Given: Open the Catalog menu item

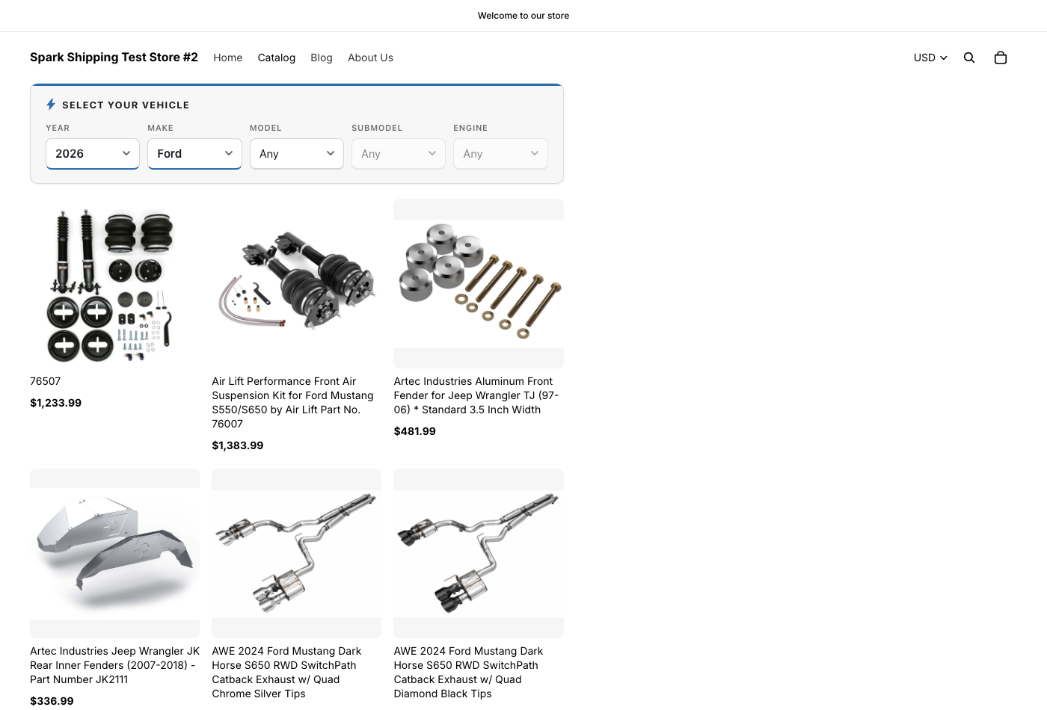Looking at the screenshot, I should 277,58.
